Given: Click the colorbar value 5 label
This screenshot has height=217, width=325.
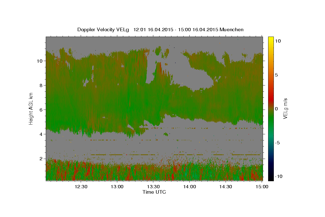Looking at the screenshot, I should (277, 75).
